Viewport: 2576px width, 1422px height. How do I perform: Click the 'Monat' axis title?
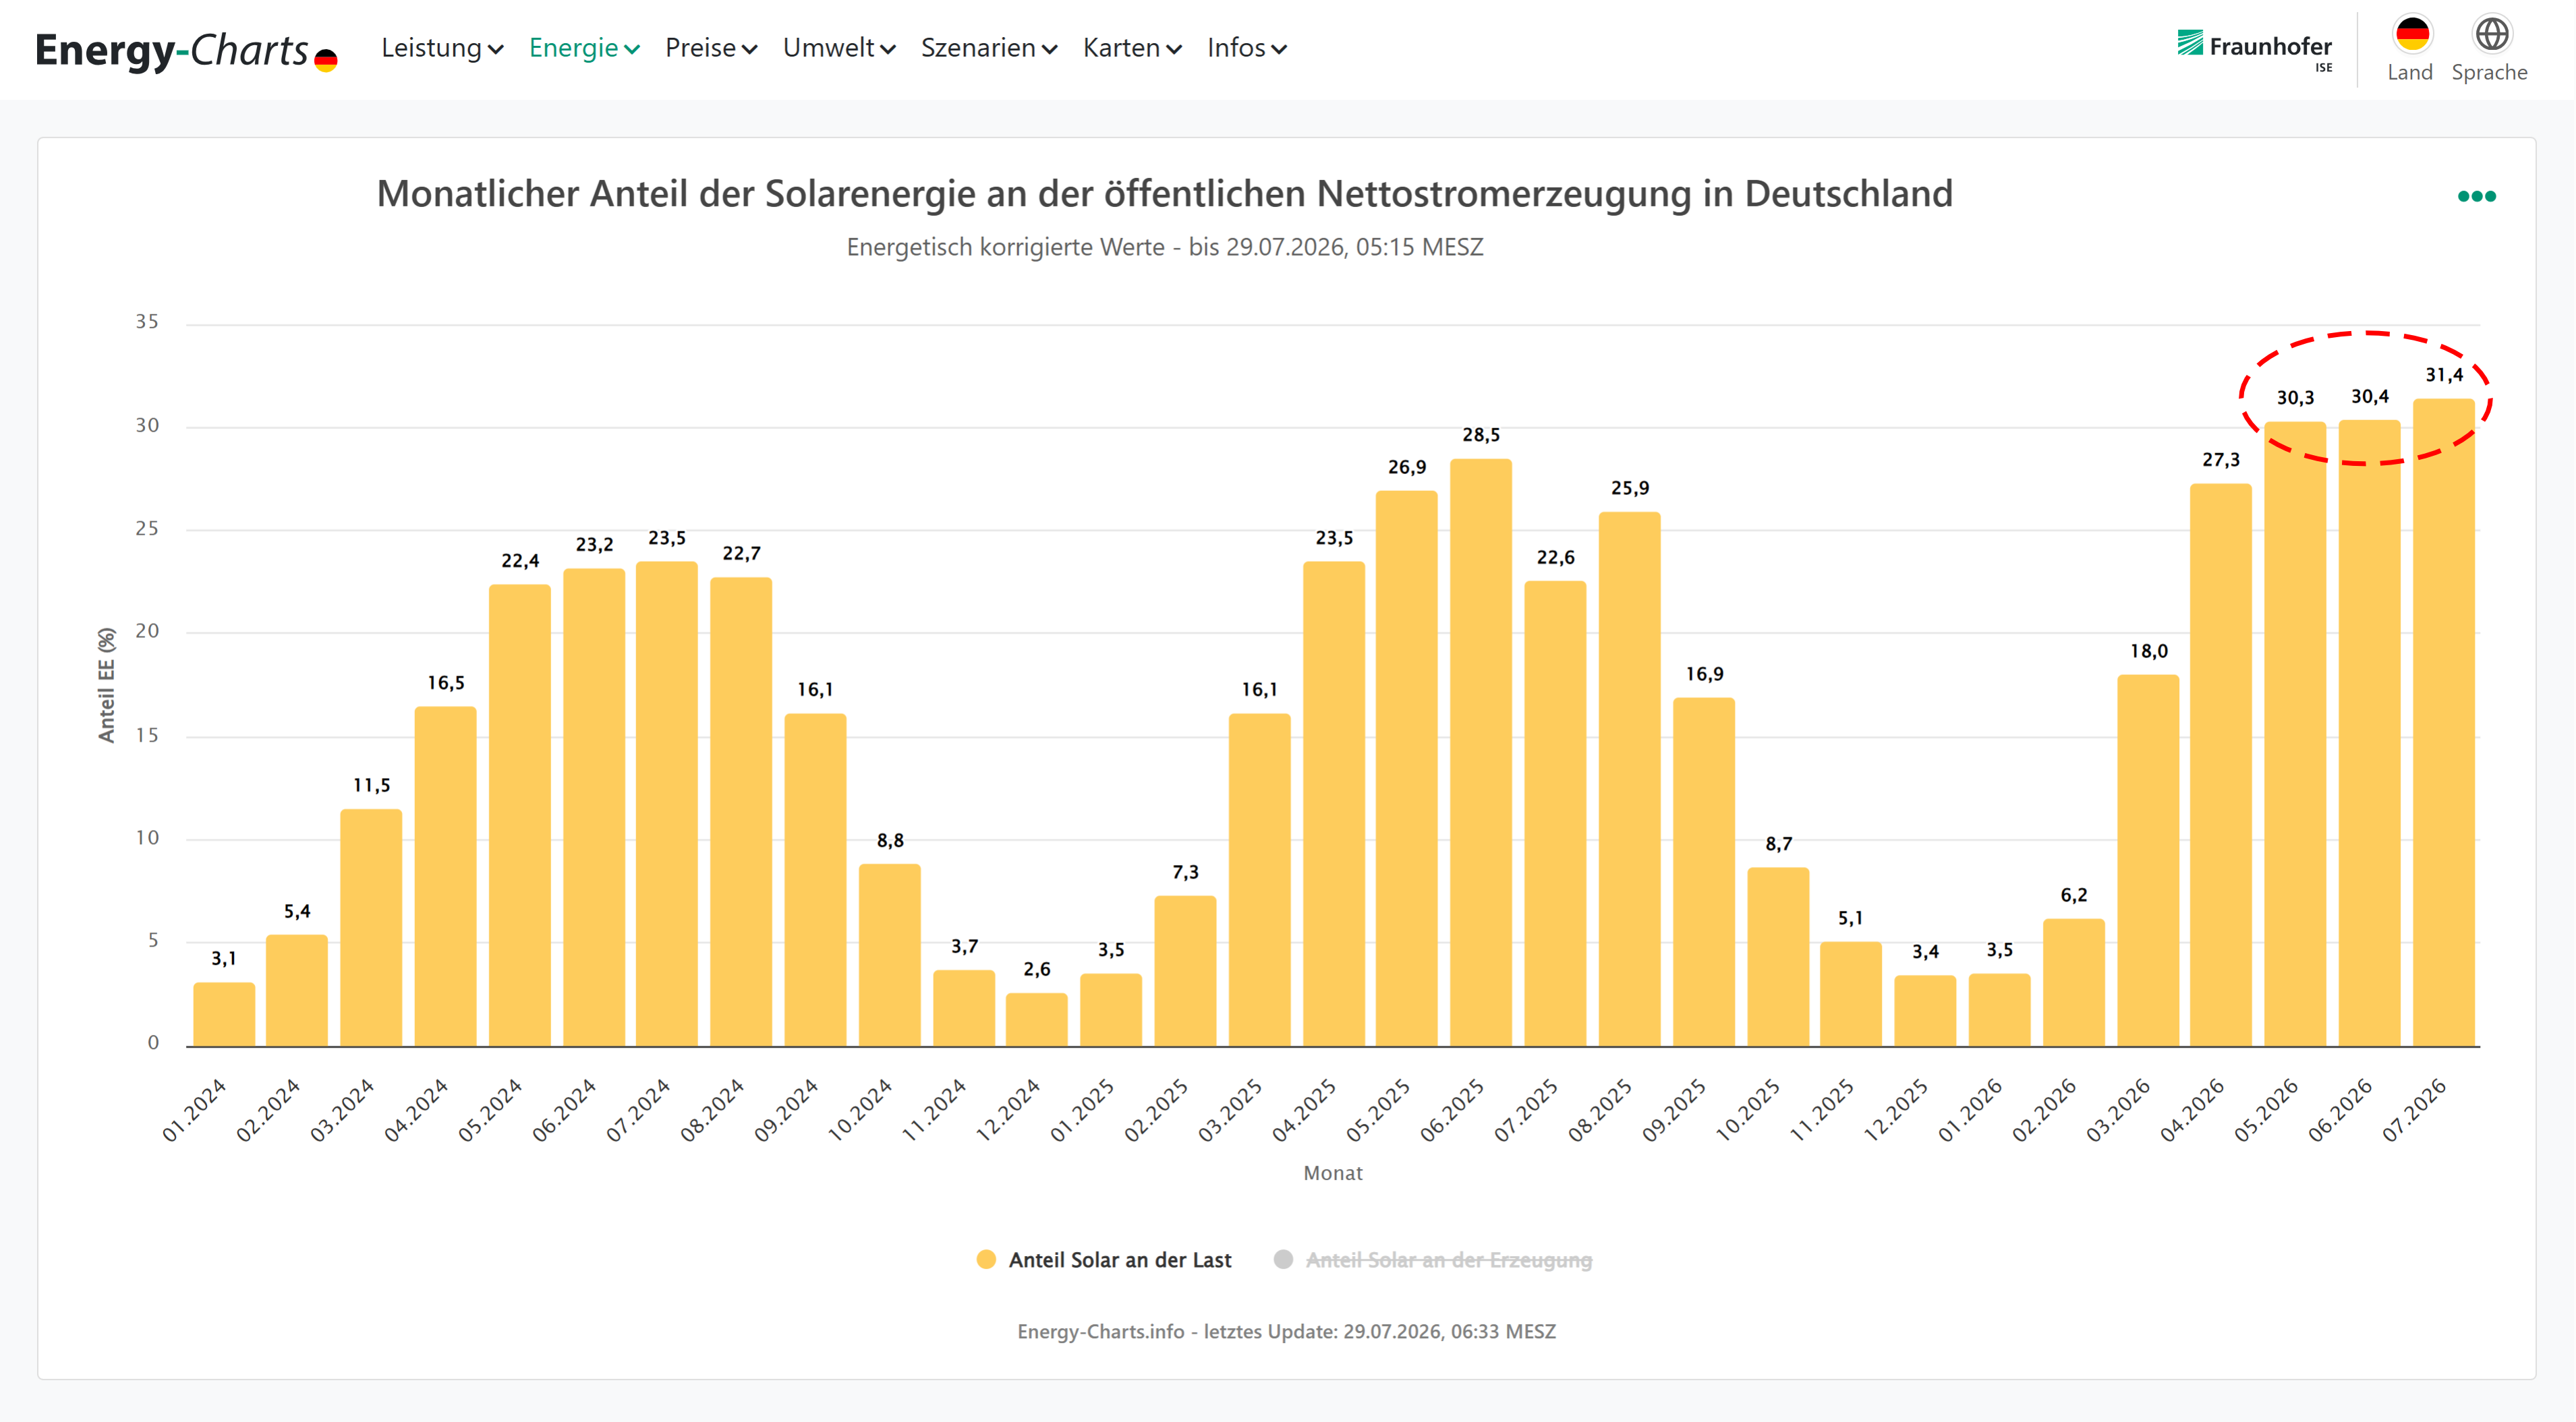pyautogui.click(x=1332, y=1173)
